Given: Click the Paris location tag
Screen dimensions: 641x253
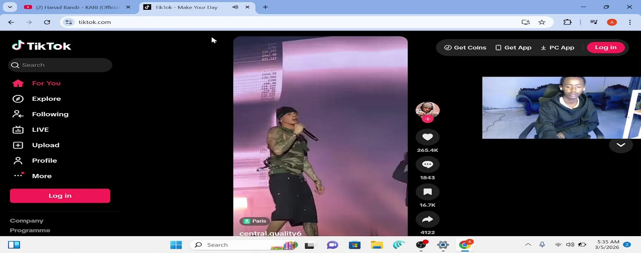Looking at the screenshot, I should [x=255, y=221].
